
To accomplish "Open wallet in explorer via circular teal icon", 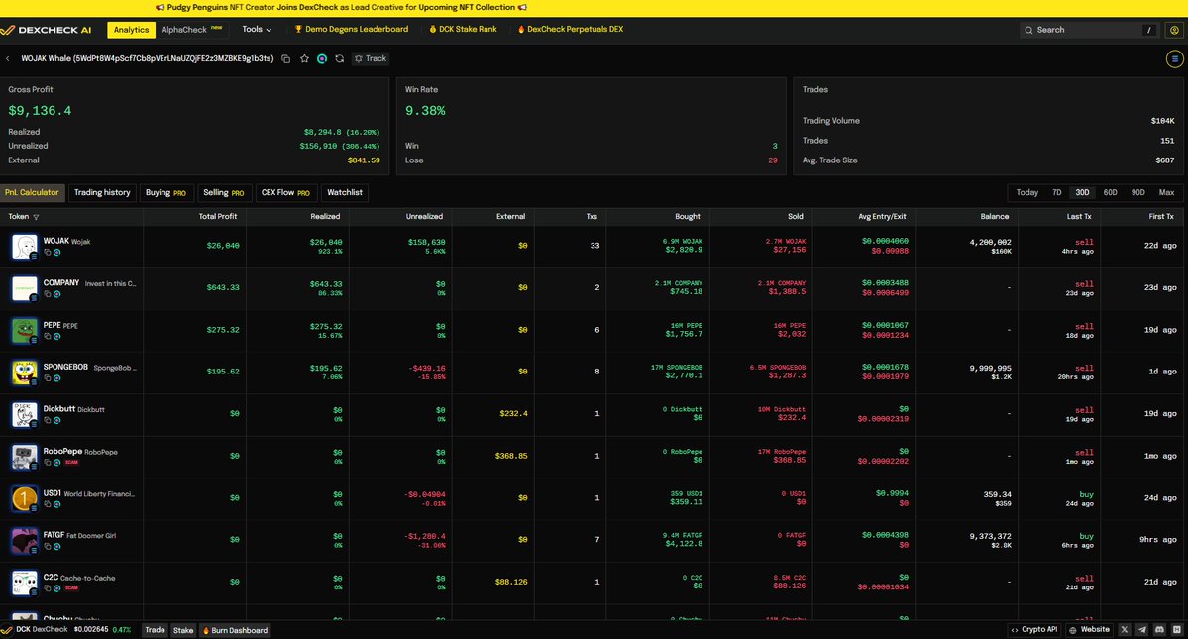I will coord(322,59).
